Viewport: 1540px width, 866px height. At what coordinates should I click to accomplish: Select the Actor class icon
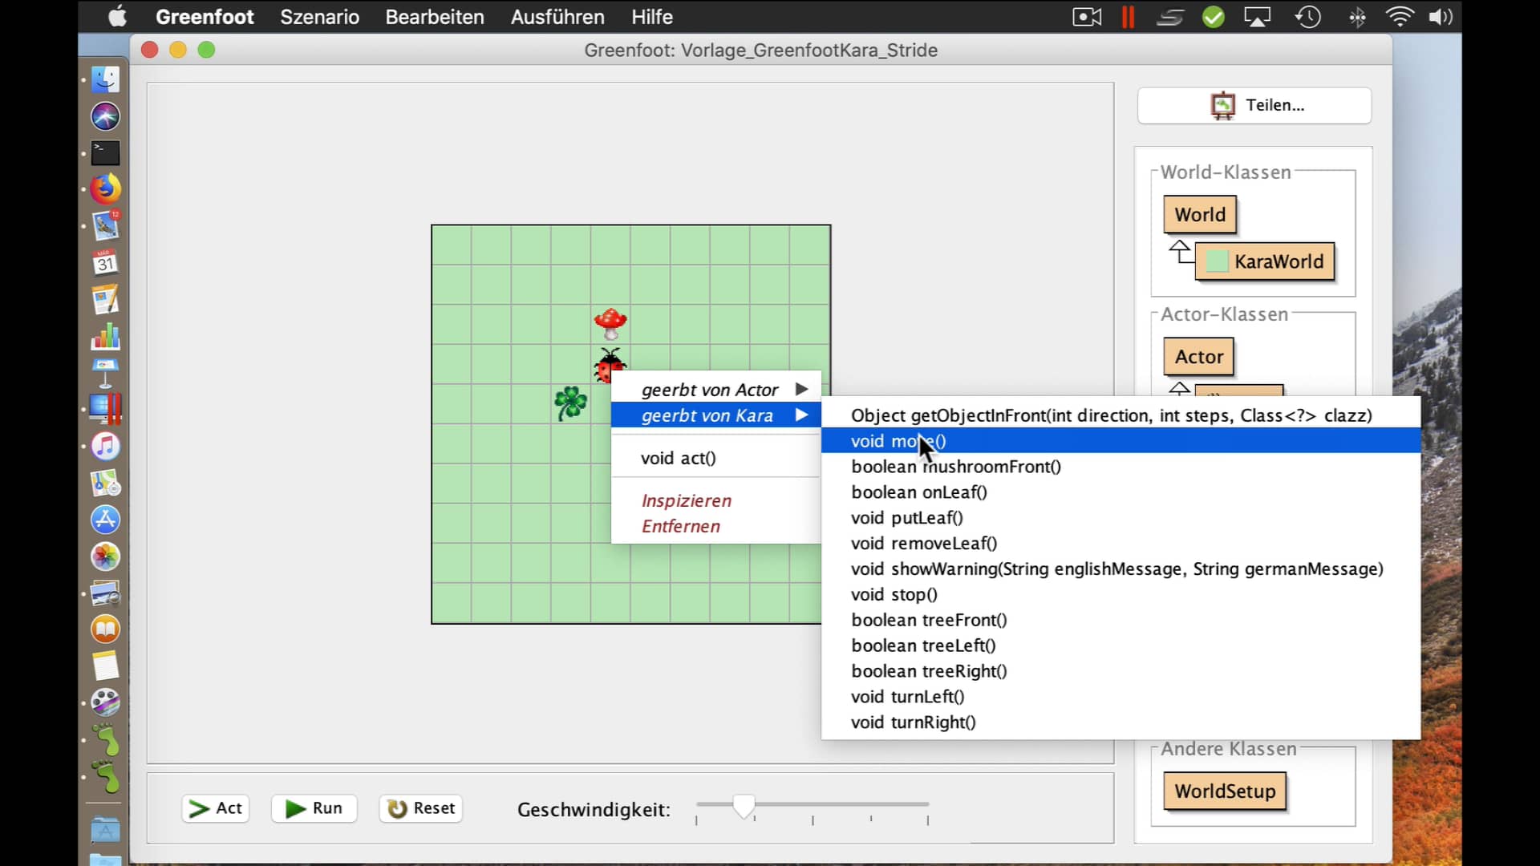click(x=1198, y=356)
